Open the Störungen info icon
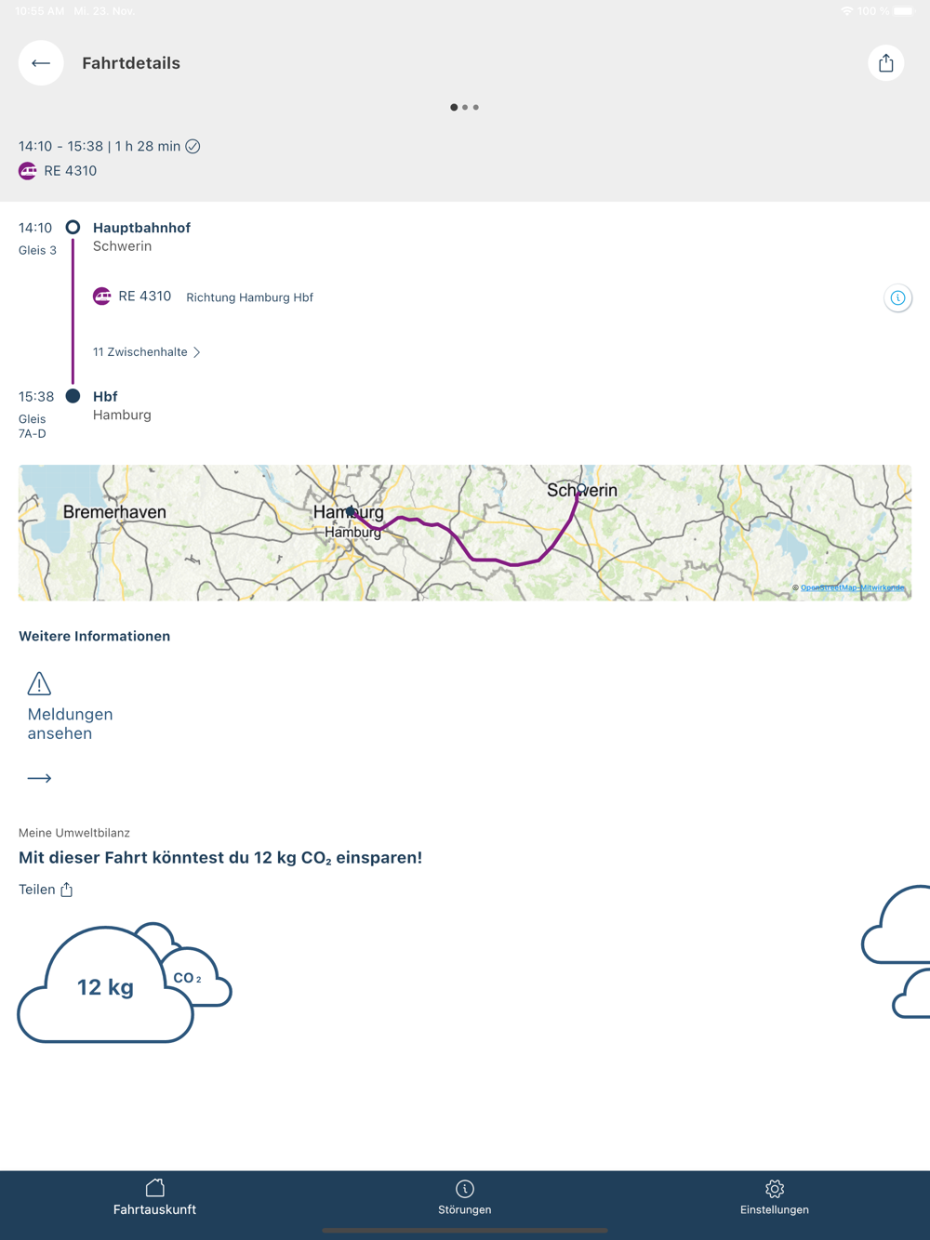 click(x=465, y=1189)
